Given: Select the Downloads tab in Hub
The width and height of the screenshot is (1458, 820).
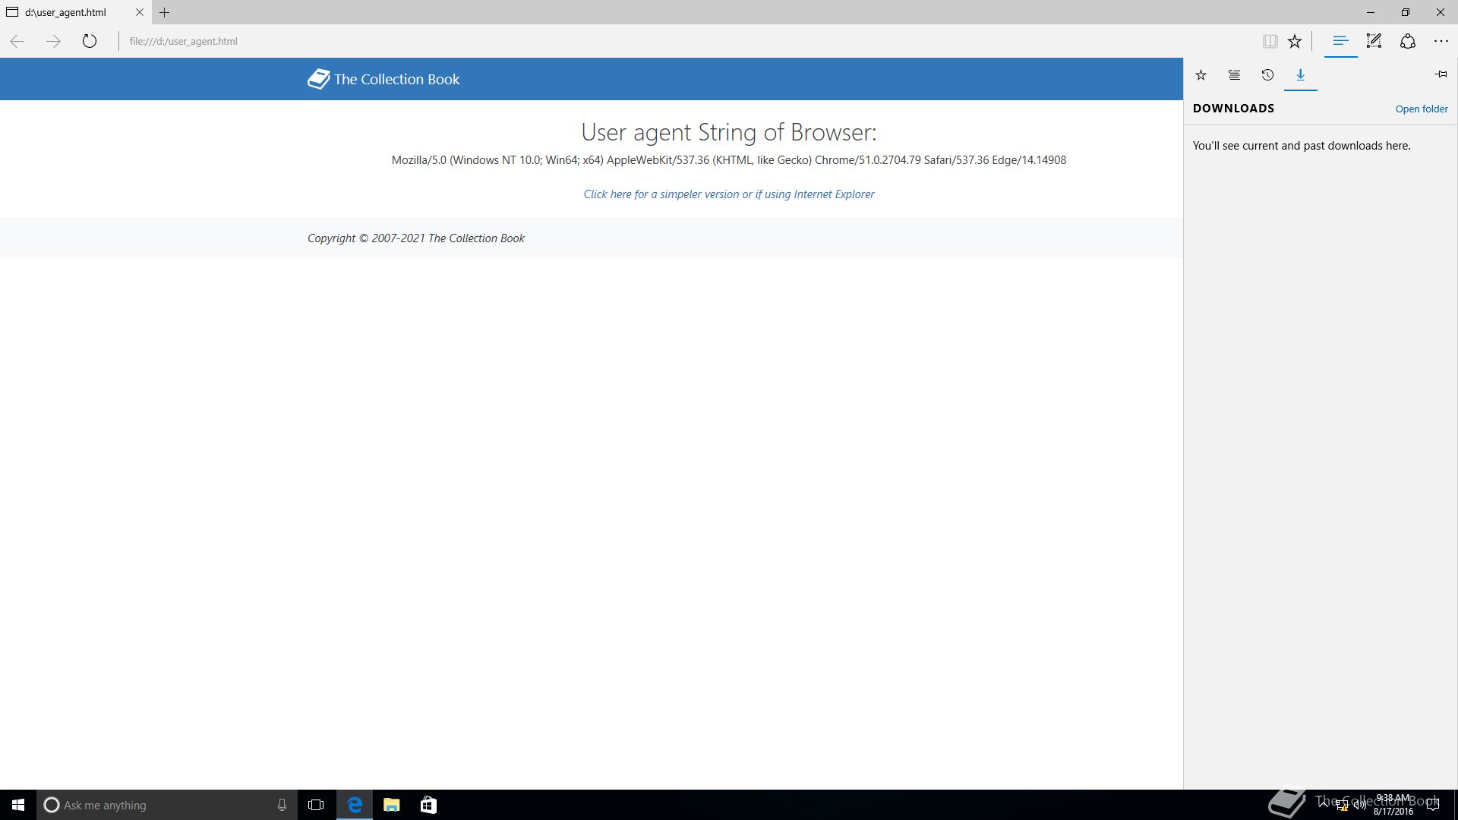Looking at the screenshot, I should [x=1300, y=74].
